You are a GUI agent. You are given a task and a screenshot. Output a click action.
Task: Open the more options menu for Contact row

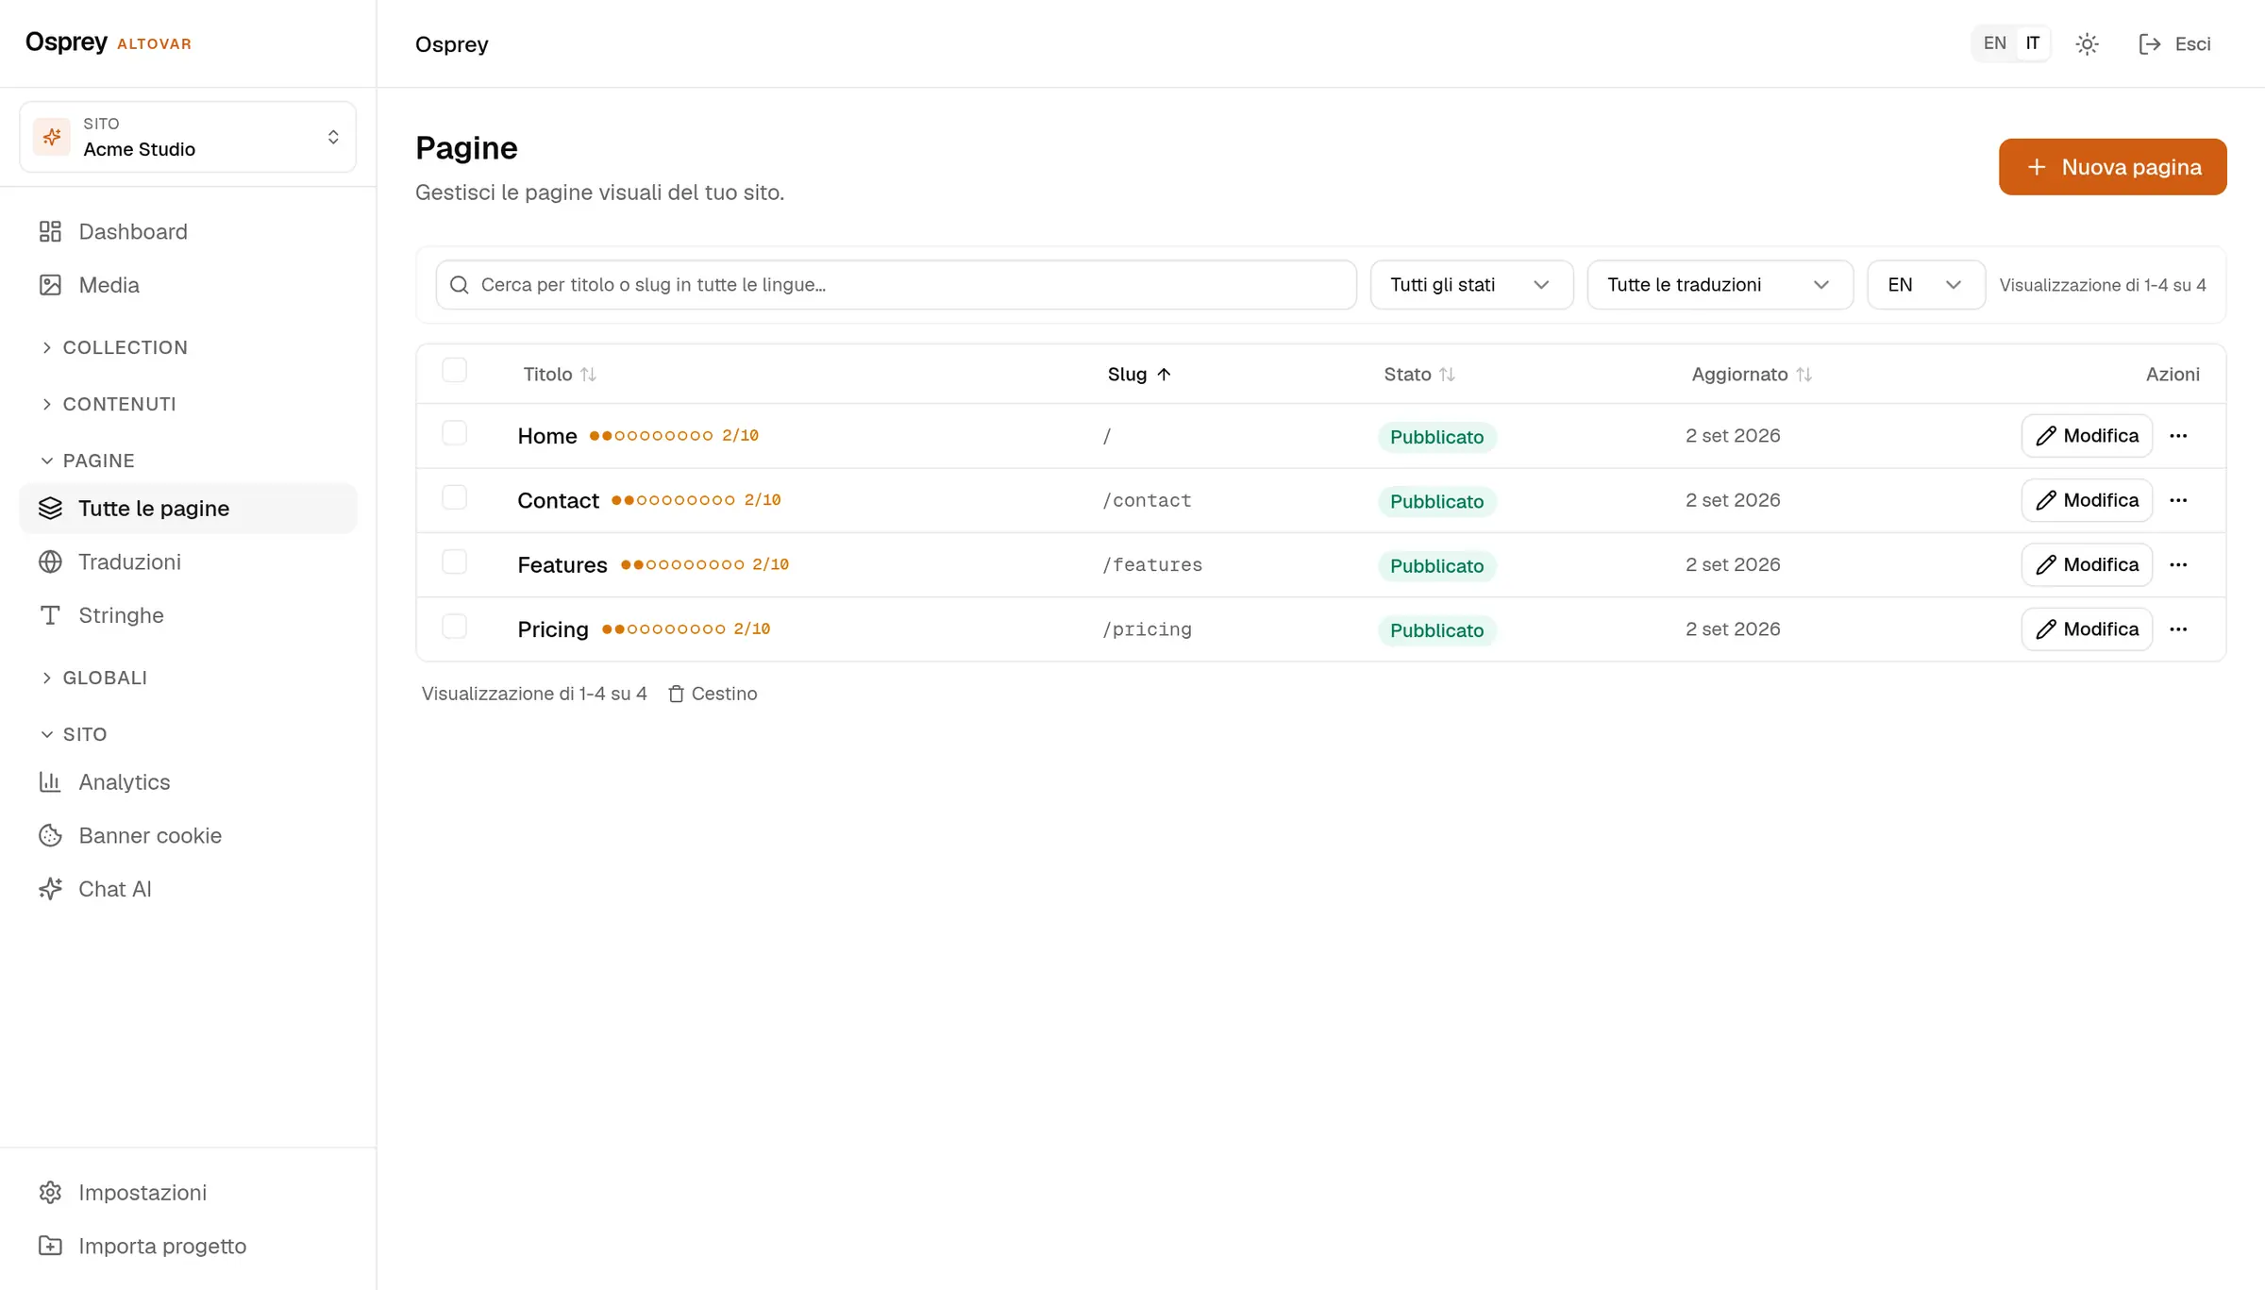point(2178,500)
